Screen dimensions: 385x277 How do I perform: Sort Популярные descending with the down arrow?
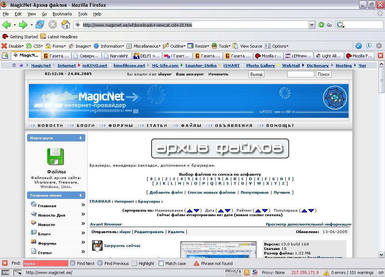(x=311, y=211)
